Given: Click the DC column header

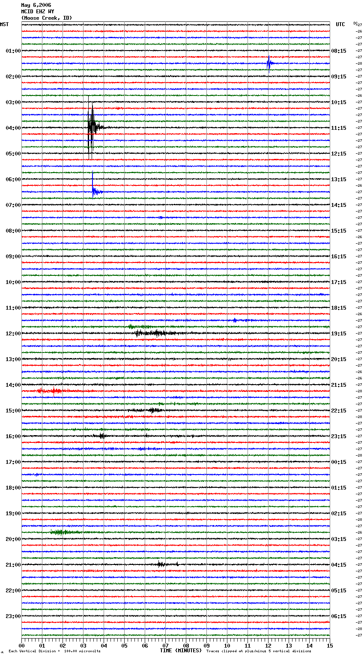Looking at the screenshot, I should 355,23.
